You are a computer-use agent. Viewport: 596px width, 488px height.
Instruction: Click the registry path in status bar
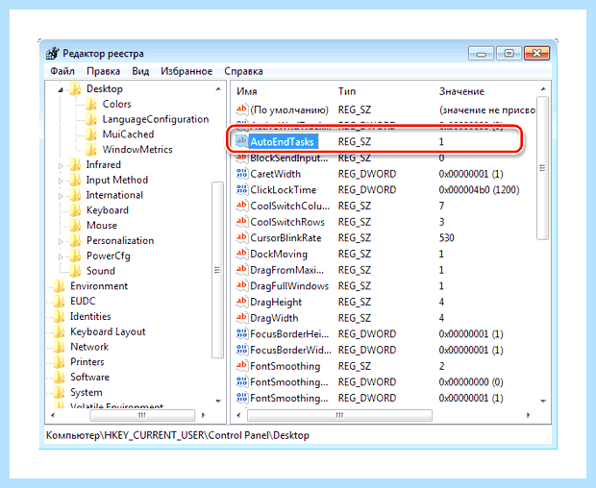click(178, 435)
